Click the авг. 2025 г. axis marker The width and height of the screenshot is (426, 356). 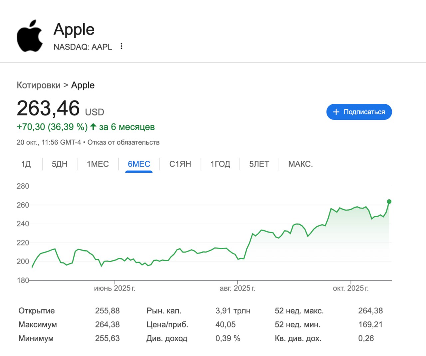[x=237, y=288]
